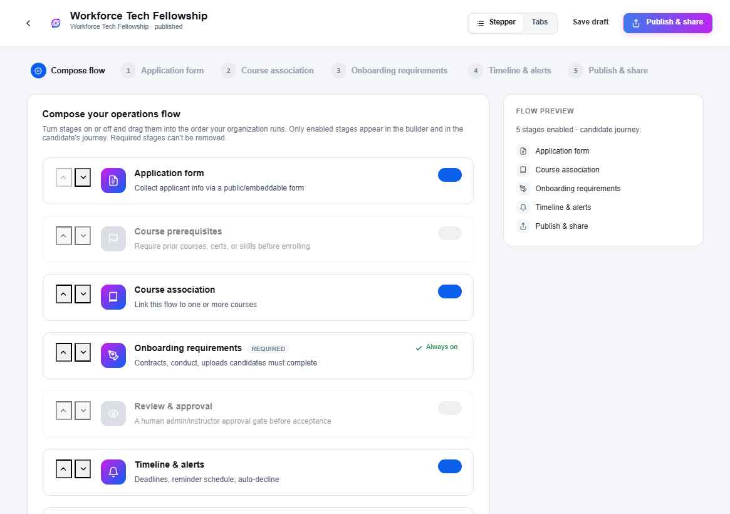Move Course prerequisites stage down
Screen dimensions: 730x514
point(83,236)
